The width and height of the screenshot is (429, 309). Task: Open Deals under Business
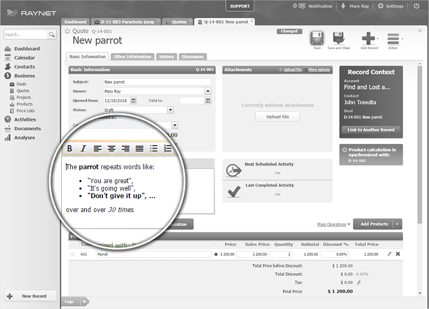click(x=21, y=84)
